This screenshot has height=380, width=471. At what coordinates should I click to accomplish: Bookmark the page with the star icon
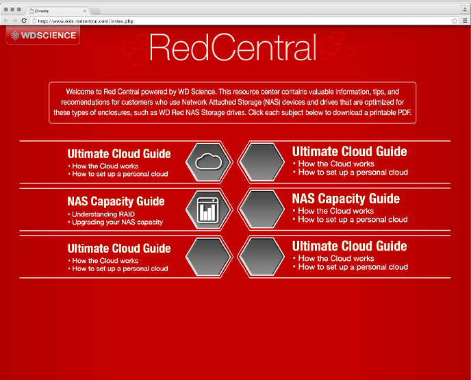pos(455,21)
